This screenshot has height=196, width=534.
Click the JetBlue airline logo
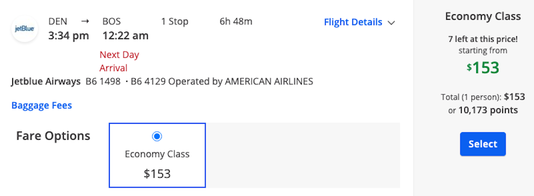[x=24, y=29]
